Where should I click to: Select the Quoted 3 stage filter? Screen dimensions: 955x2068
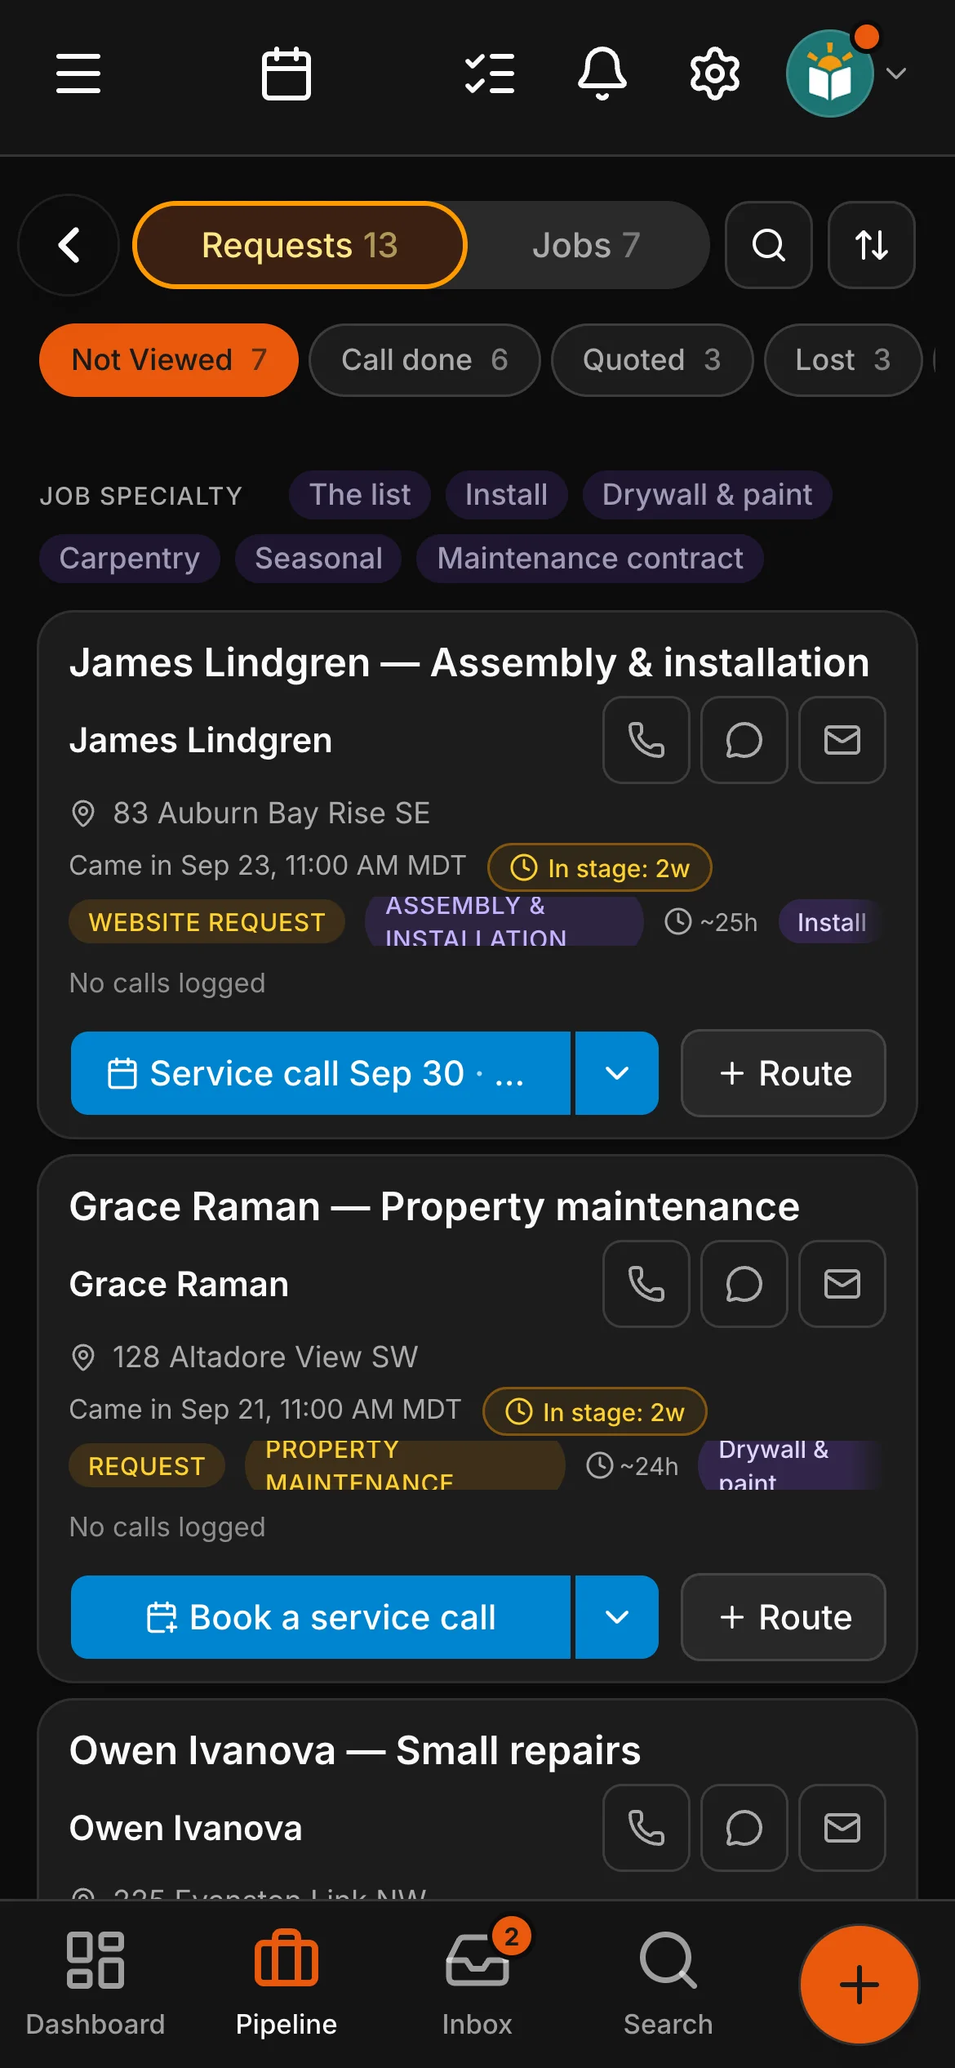(652, 360)
